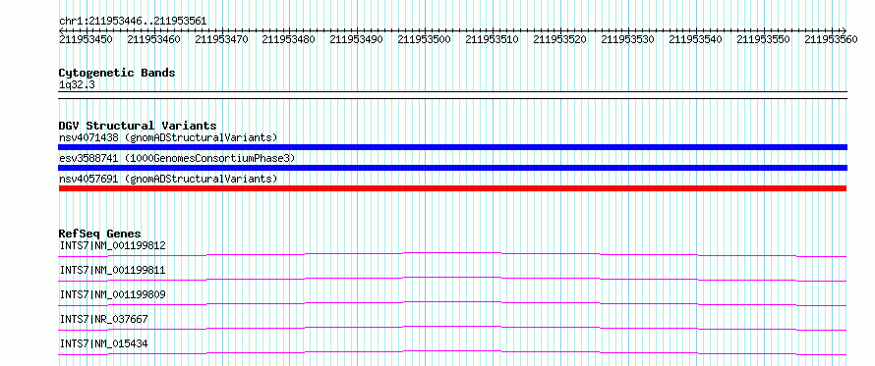The image size is (875, 366).
Task: Click ruler position 211953550
Action: tap(763, 39)
